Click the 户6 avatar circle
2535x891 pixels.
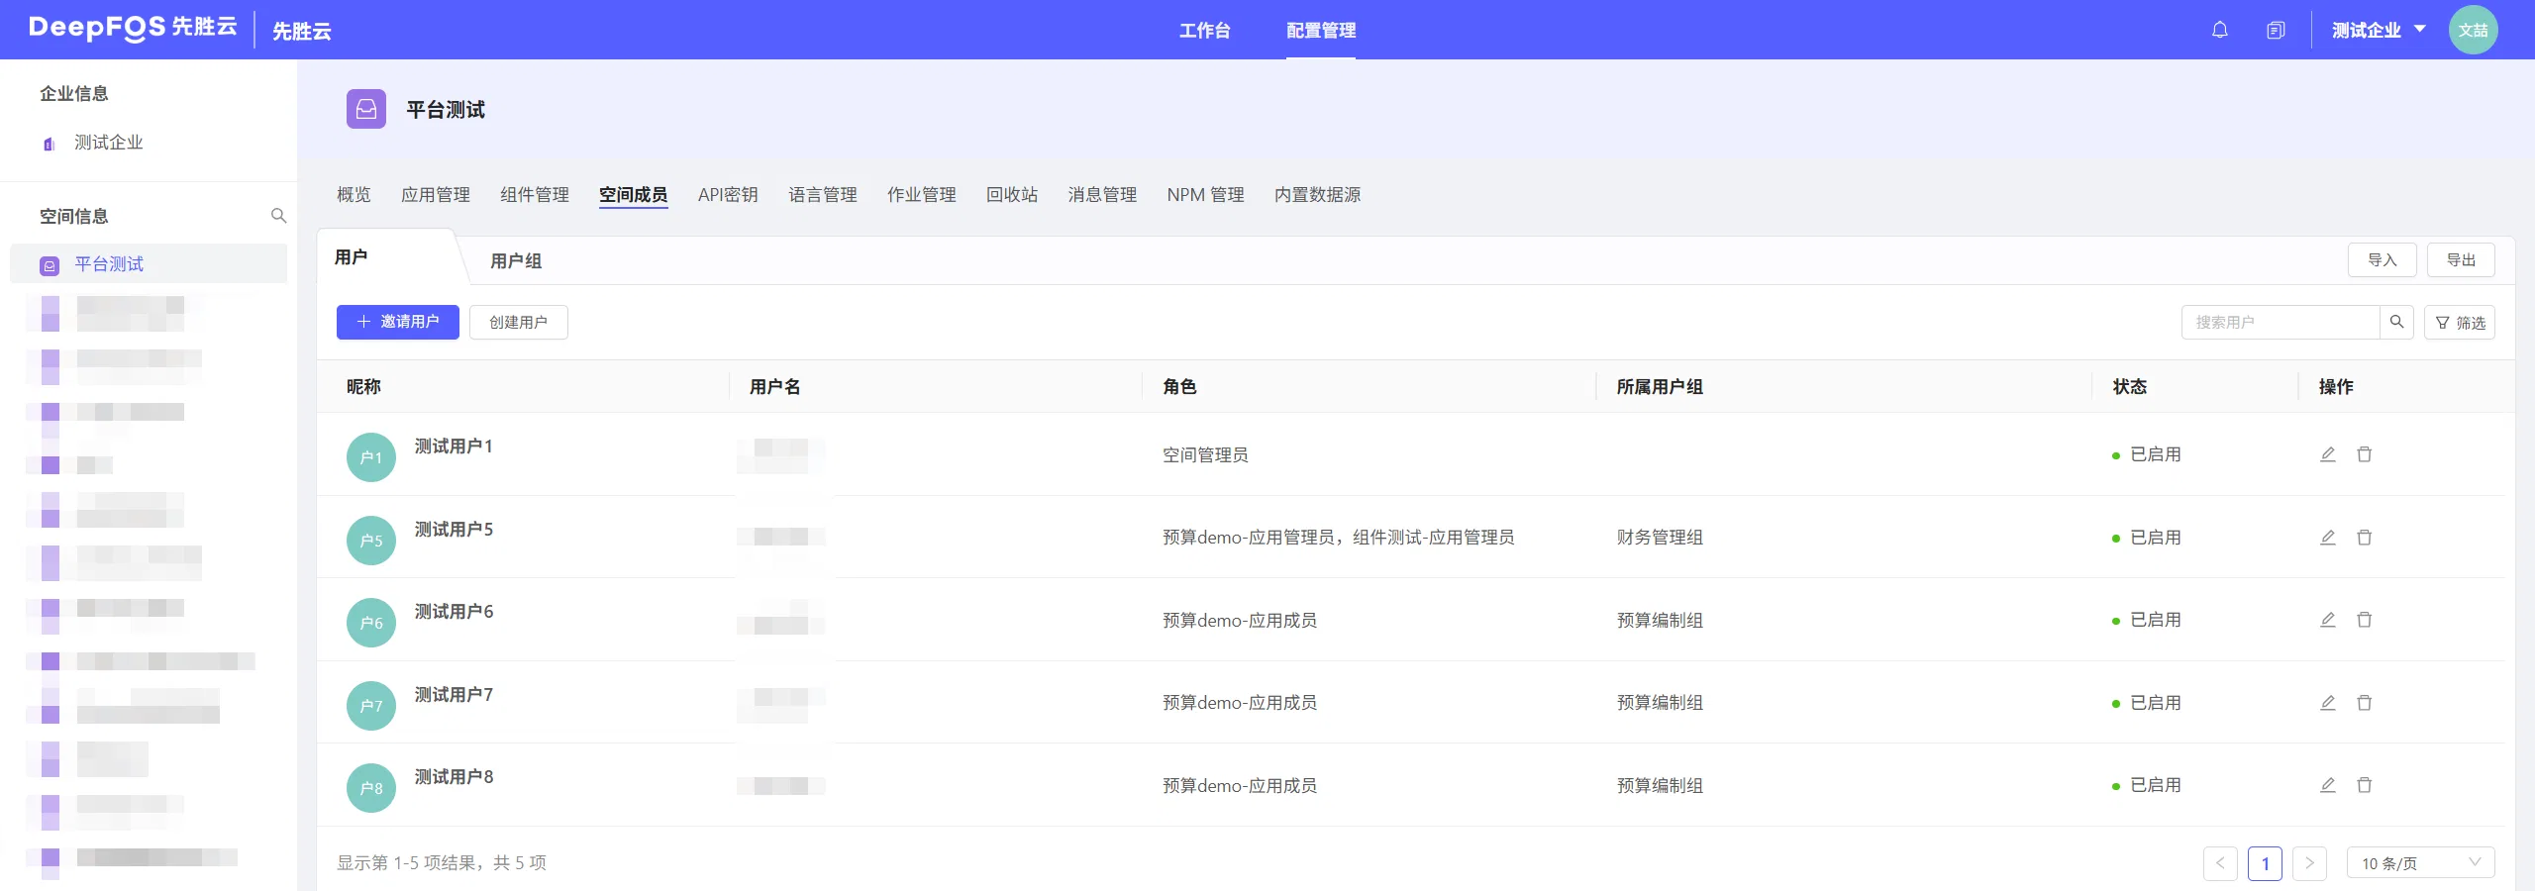(x=371, y=623)
